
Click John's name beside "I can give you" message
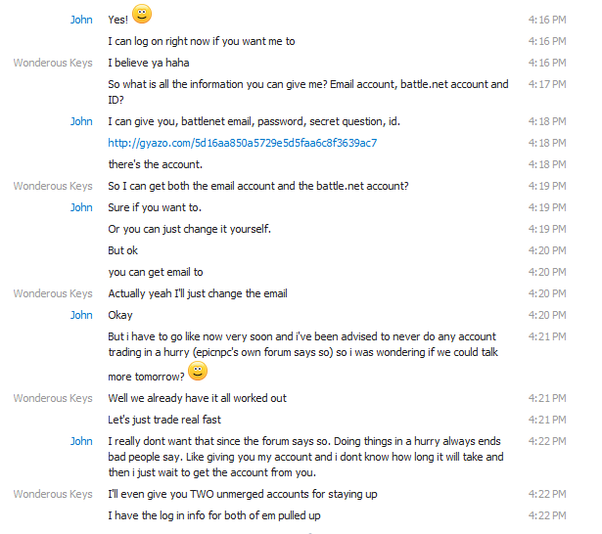pos(81,121)
